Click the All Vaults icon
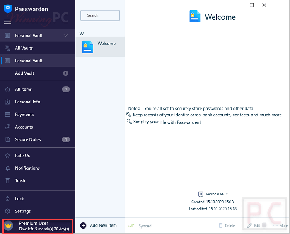Image resolution: width=290 pixels, height=234 pixels. [x=7, y=48]
